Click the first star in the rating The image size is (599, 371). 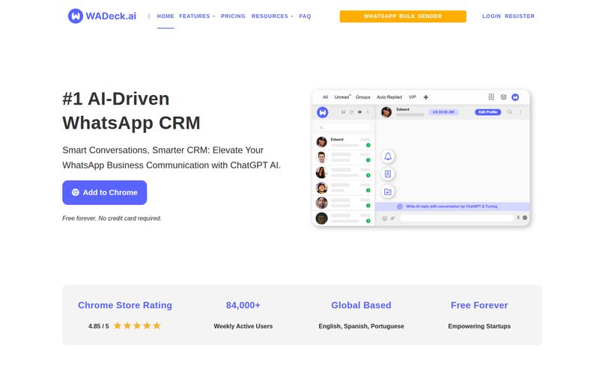click(118, 325)
